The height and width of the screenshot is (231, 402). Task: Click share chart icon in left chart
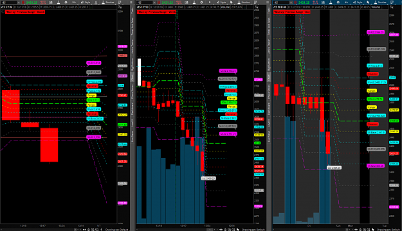pos(51,3)
